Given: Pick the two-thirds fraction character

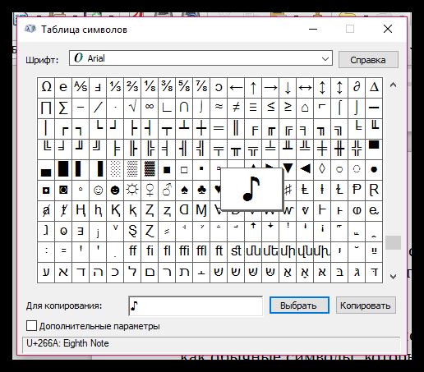Looking at the screenshot, I should point(132,87).
